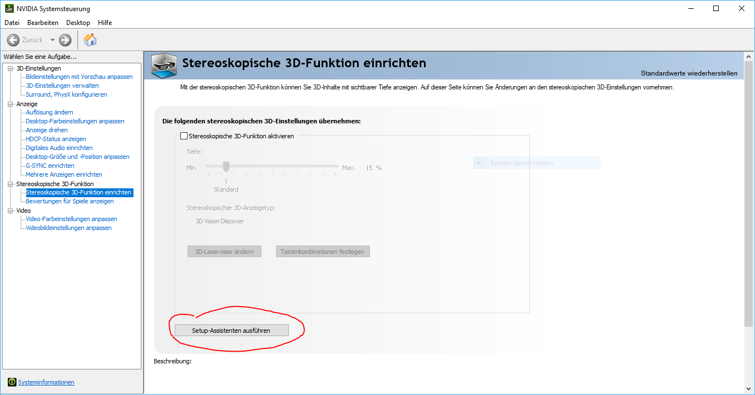The image size is (755, 395).
Task: Select Video-Farbeinstellungen anpassen
Action: pyautogui.click(x=72, y=219)
